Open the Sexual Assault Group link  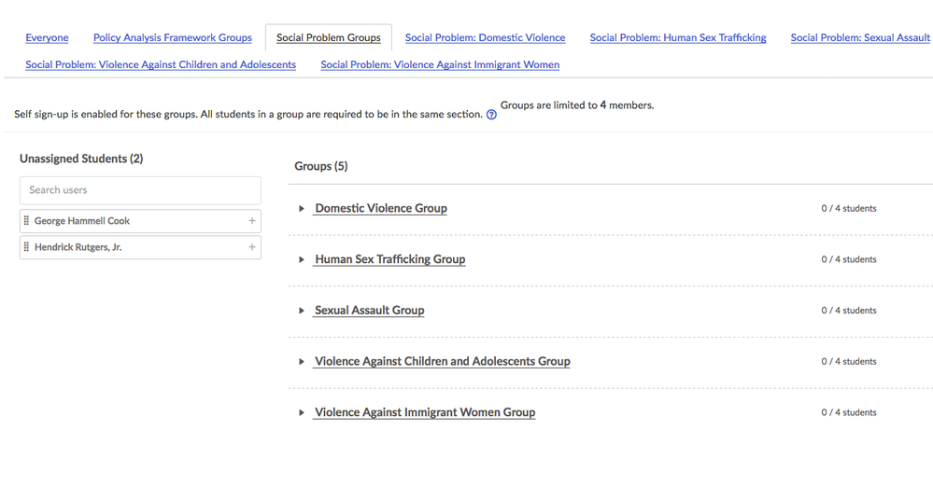pos(369,311)
